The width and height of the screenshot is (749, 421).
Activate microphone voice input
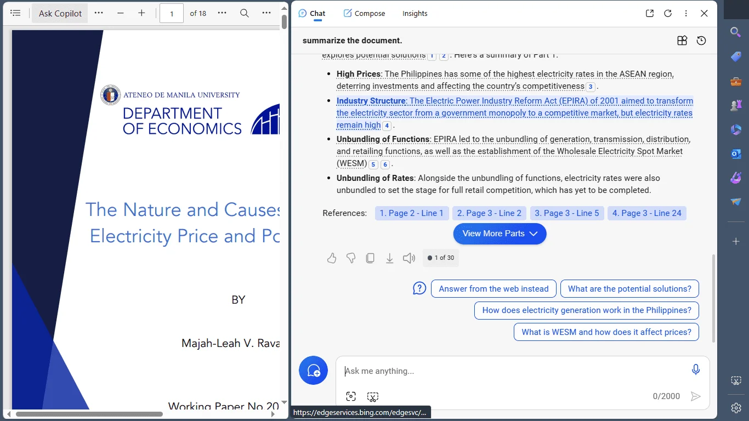696,370
